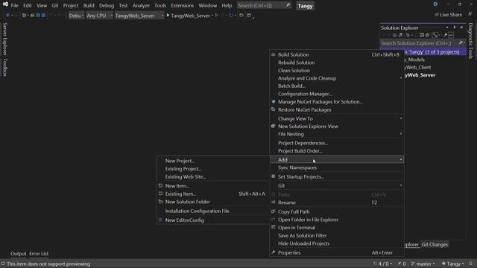Toggle Preview Selected Items in Solution Explorer toolbar

451,35
